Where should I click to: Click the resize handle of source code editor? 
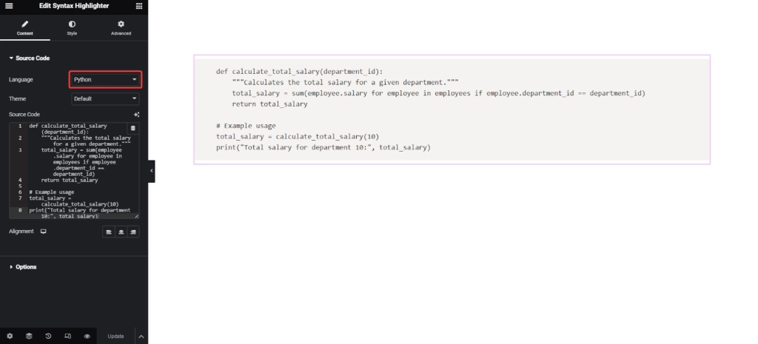[x=137, y=216]
